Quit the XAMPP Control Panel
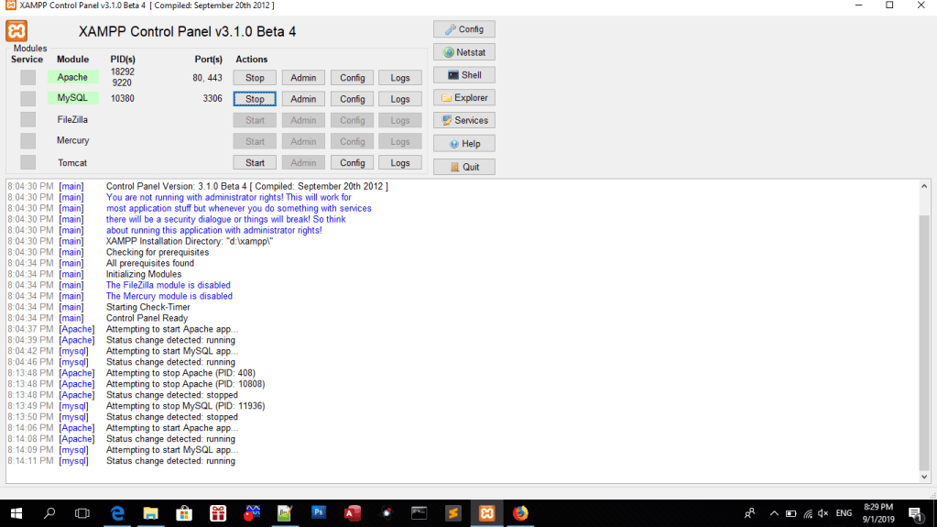This screenshot has width=937, height=527. coord(464,167)
